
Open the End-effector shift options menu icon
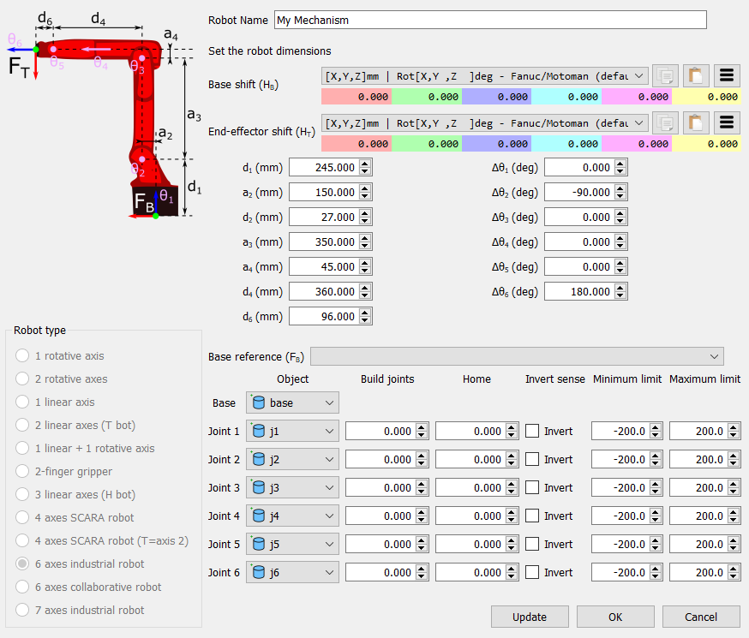click(727, 122)
